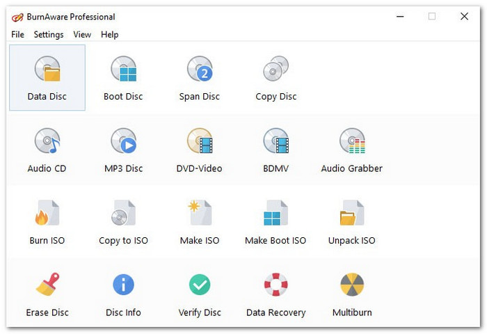Show Disc Info

[123, 294]
